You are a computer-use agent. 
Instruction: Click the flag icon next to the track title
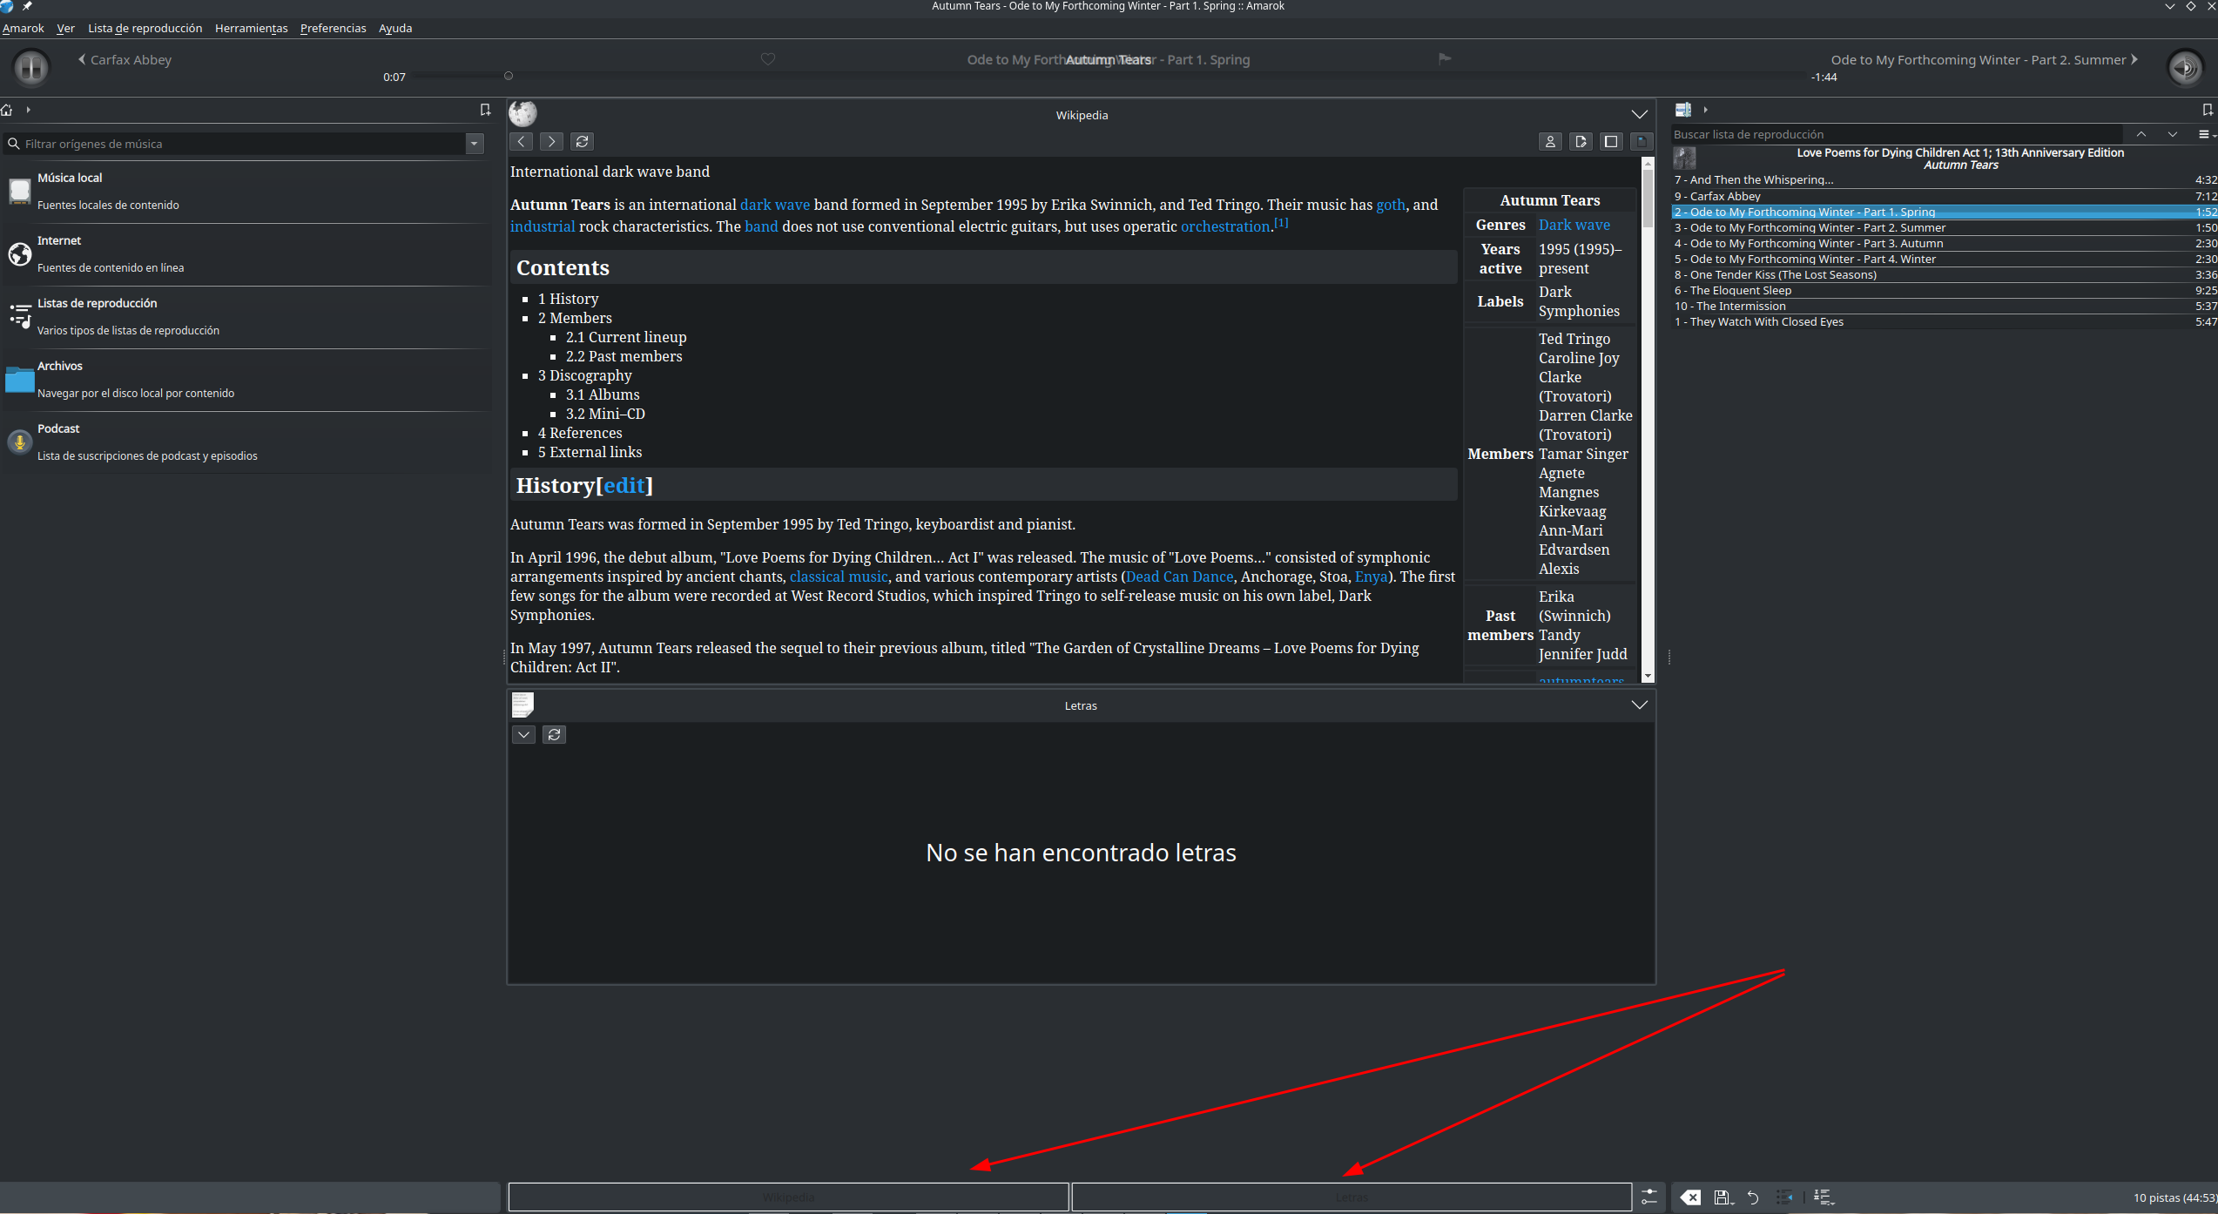point(1444,59)
